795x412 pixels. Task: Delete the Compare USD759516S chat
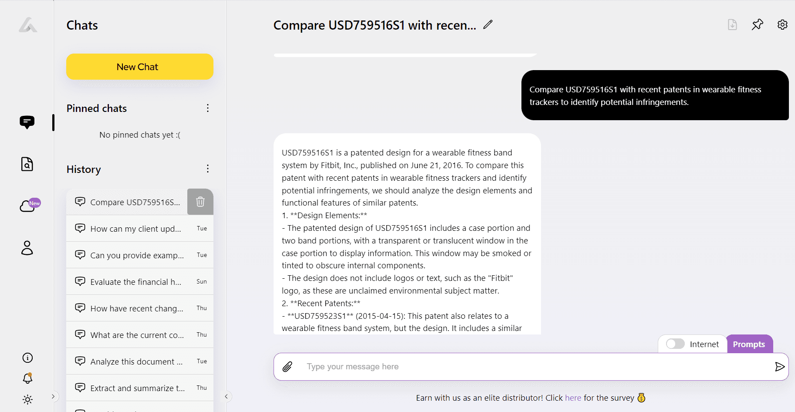[200, 202]
